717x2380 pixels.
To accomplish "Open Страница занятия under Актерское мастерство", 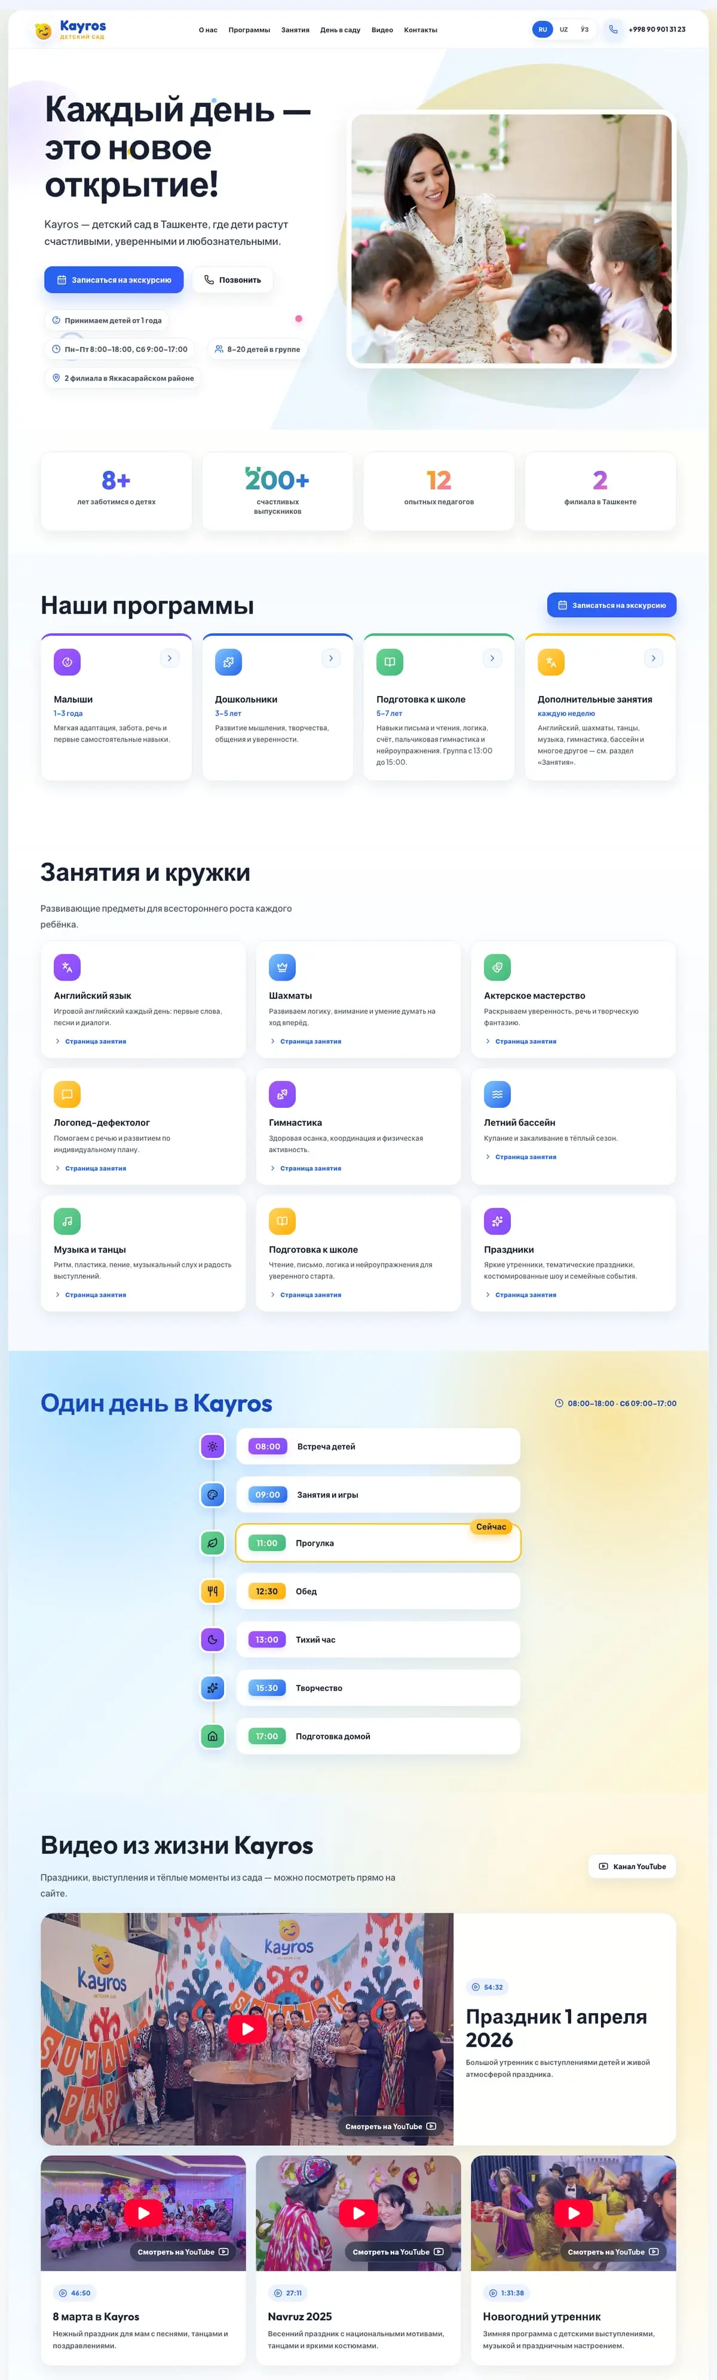I will click(x=521, y=1042).
